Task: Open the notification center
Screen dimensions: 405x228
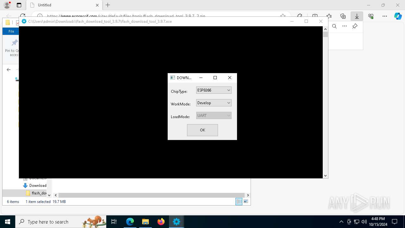Action: [395, 222]
